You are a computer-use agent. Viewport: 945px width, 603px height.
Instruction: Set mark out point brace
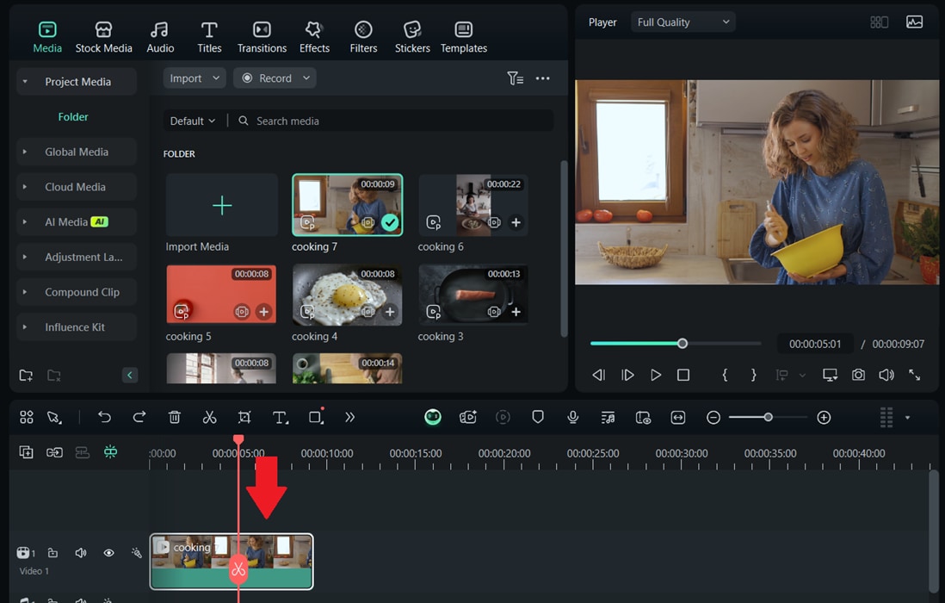point(753,375)
